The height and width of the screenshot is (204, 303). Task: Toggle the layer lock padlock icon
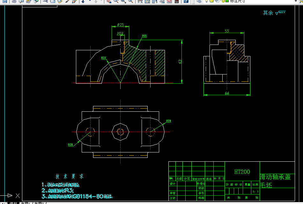click(223, 1)
